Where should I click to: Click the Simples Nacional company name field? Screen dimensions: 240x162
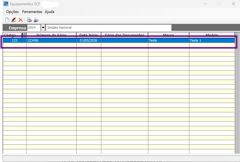click(109, 28)
